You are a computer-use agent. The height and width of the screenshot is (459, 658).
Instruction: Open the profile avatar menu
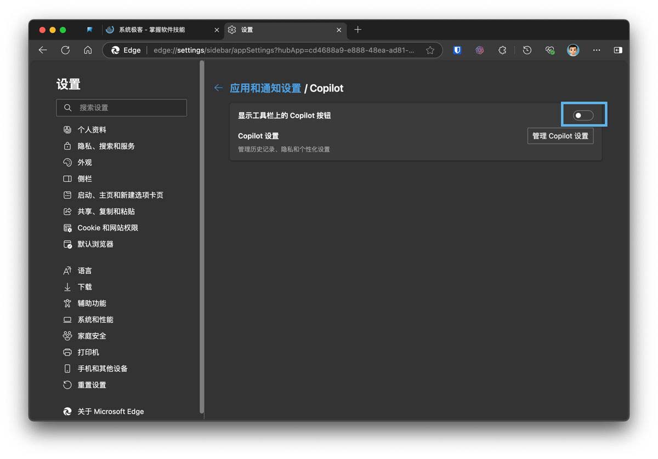point(573,50)
